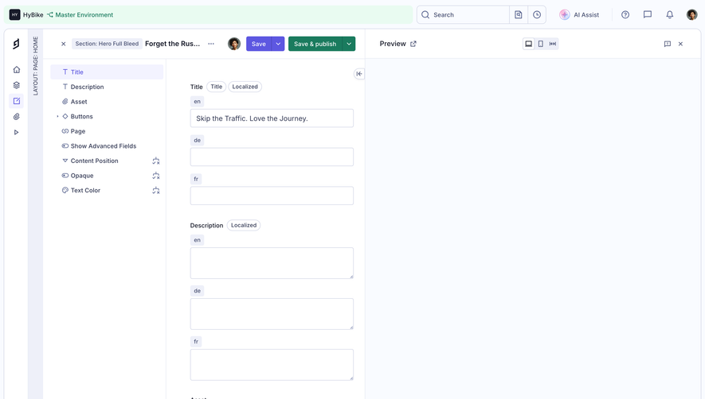Switch preview to mobile view

click(x=540, y=44)
